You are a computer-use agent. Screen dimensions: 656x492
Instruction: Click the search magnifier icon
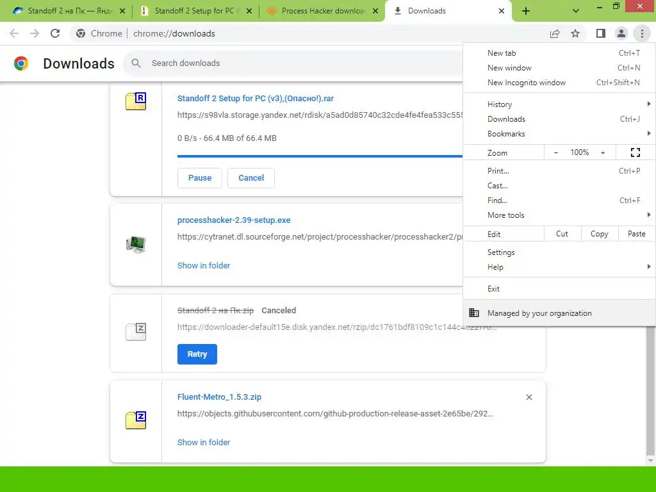pos(136,63)
